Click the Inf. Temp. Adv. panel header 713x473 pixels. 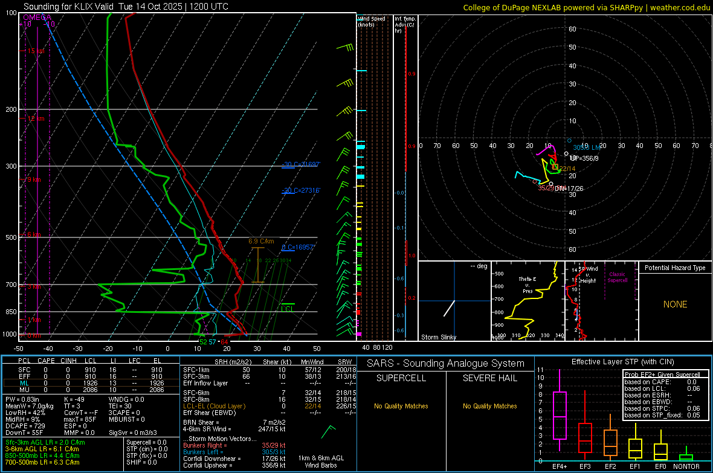point(405,25)
